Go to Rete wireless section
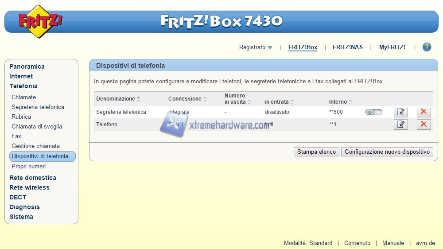The width and height of the screenshot is (443, 249). click(x=29, y=187)
